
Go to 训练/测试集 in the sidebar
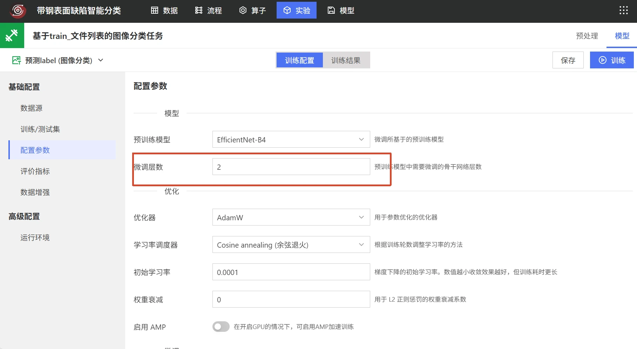pyautogui.click(x=40, y=129)
